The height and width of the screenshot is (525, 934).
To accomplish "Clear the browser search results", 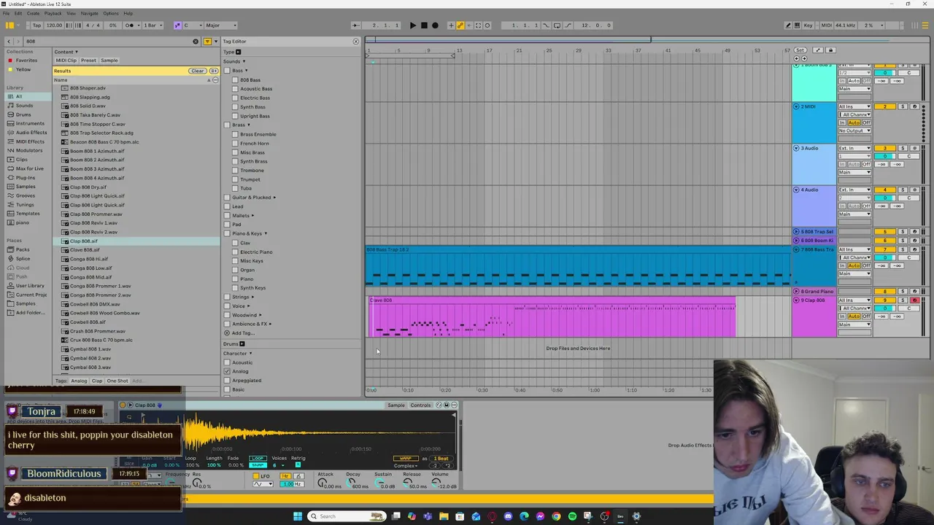I will click(x=197, y=71).
